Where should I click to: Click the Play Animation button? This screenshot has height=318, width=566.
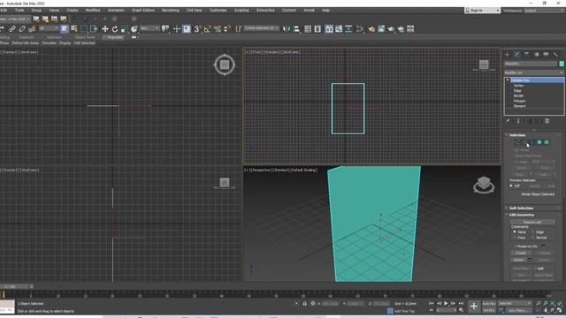point(446,304)
